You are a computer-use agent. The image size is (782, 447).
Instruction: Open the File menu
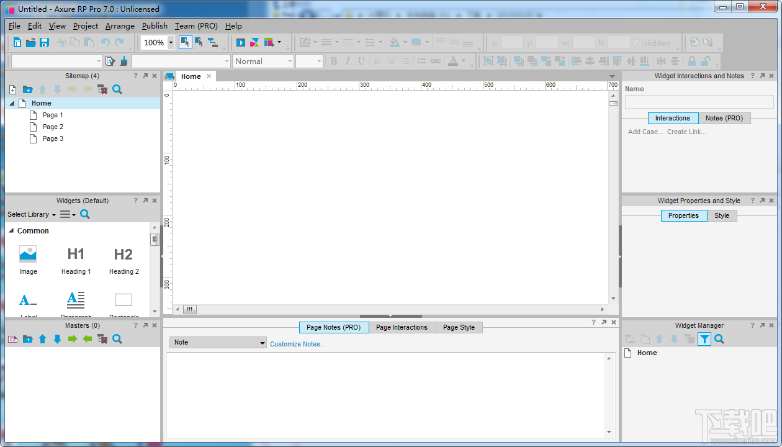click(15, 25)
